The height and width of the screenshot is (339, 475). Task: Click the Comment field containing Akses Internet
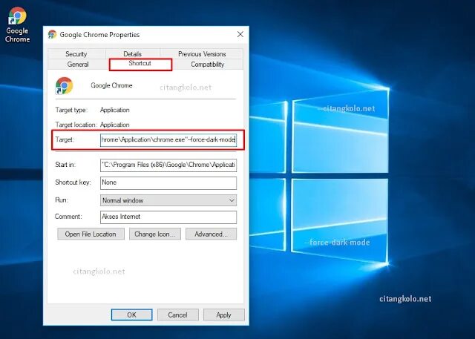click(x=168, y=217)
